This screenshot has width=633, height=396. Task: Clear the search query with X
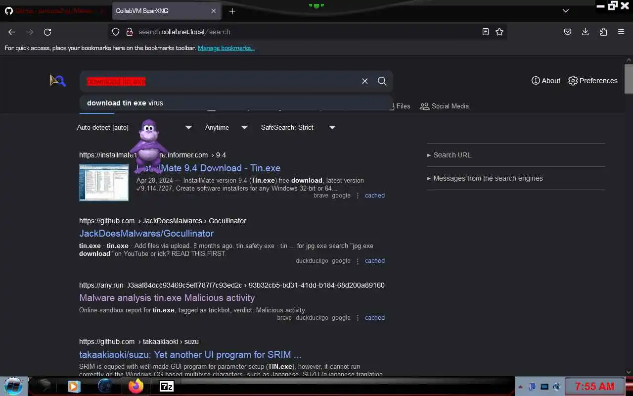coord(365,81)
